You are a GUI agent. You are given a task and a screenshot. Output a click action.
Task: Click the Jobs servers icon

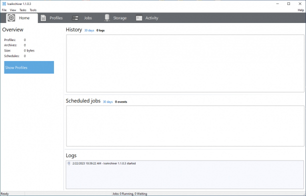(75, 18)
